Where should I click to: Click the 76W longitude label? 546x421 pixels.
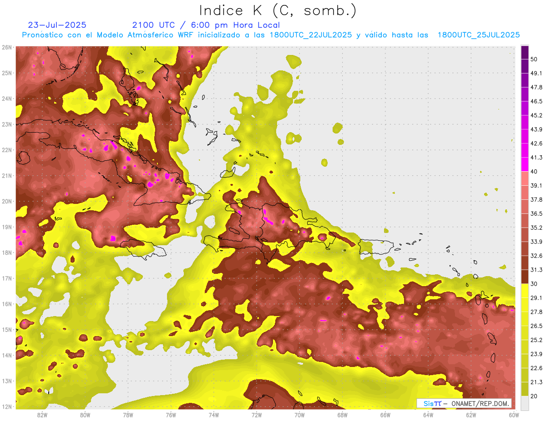pyautogui.click(x=171, y=415)
